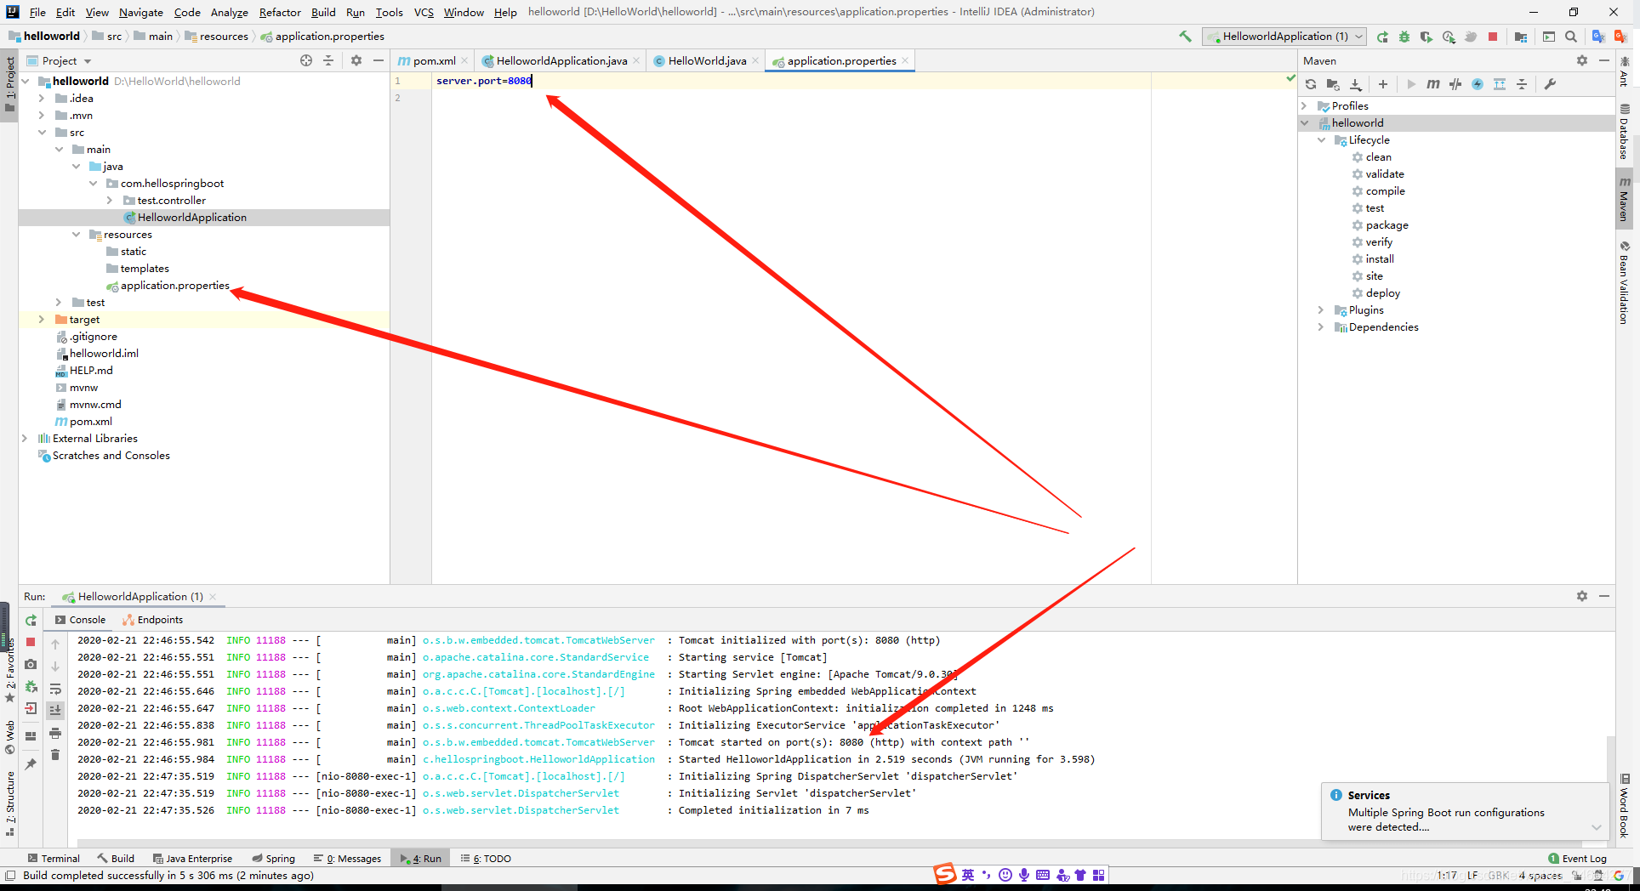The image size is (1640, 891).
Task: Open Project panel gear settings
Action: click(356, 60)
